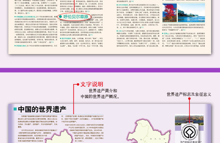Click the green dot inside the 呼伦贝尔草原 oval

pos(61,17)
